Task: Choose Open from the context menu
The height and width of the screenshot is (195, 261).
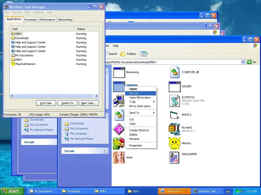Action: tap(140, 89)
